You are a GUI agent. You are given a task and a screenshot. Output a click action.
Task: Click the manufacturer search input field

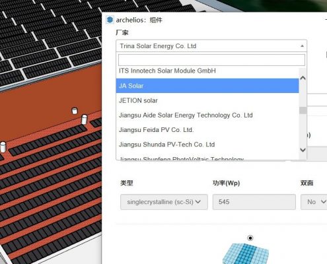pos(211,60)
